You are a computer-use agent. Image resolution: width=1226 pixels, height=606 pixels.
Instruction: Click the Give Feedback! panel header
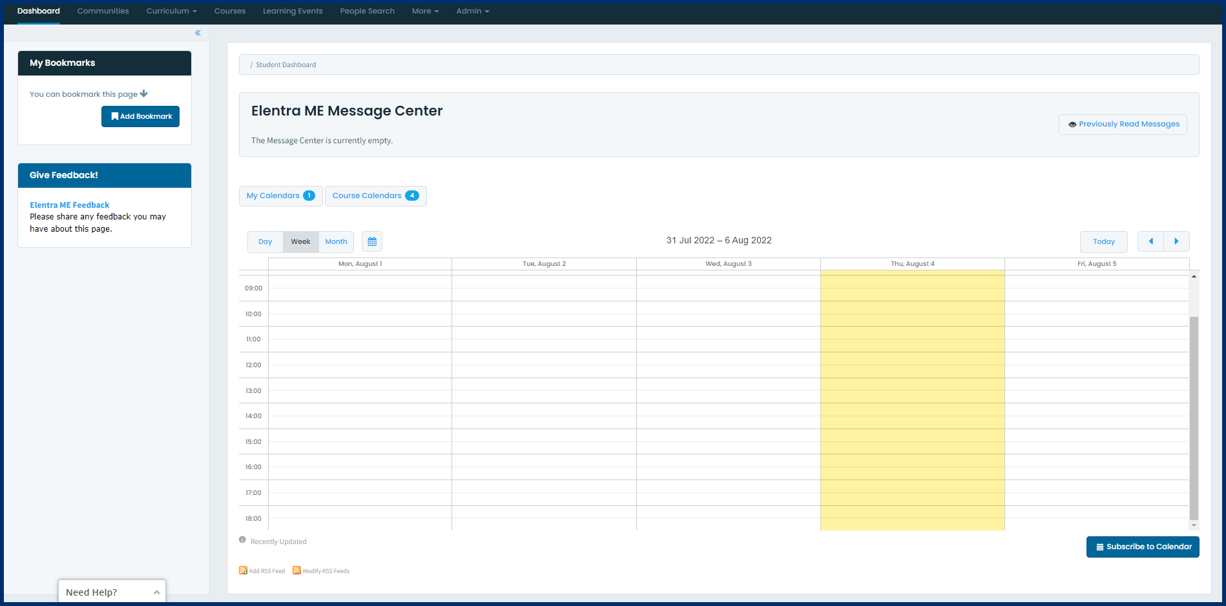[105, 176]
